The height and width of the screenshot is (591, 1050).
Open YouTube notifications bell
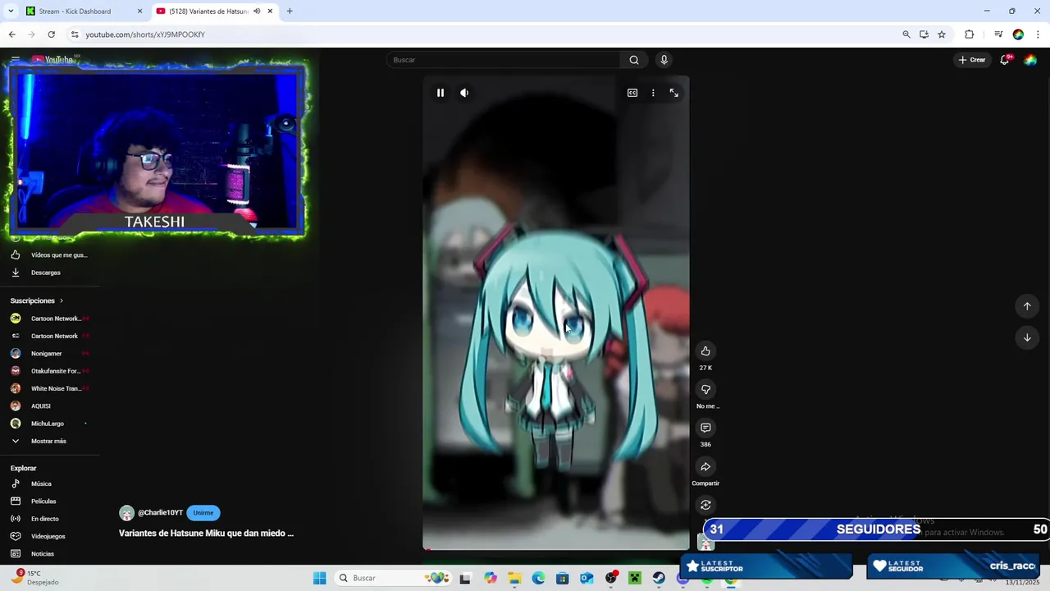[1004, 60]
